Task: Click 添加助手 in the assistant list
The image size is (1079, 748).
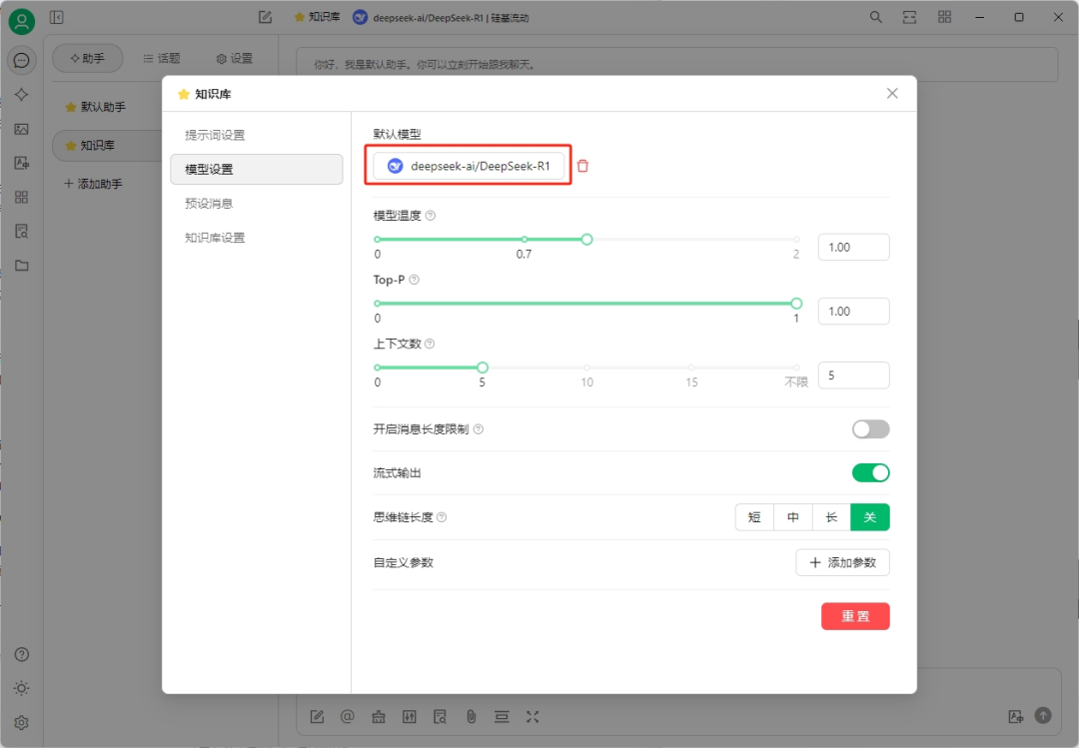Action: click(x=94, y=184)
